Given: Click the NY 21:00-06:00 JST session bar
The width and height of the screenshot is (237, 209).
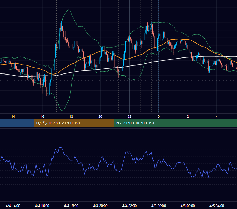Looking at the screenshot, I should 175,123.
